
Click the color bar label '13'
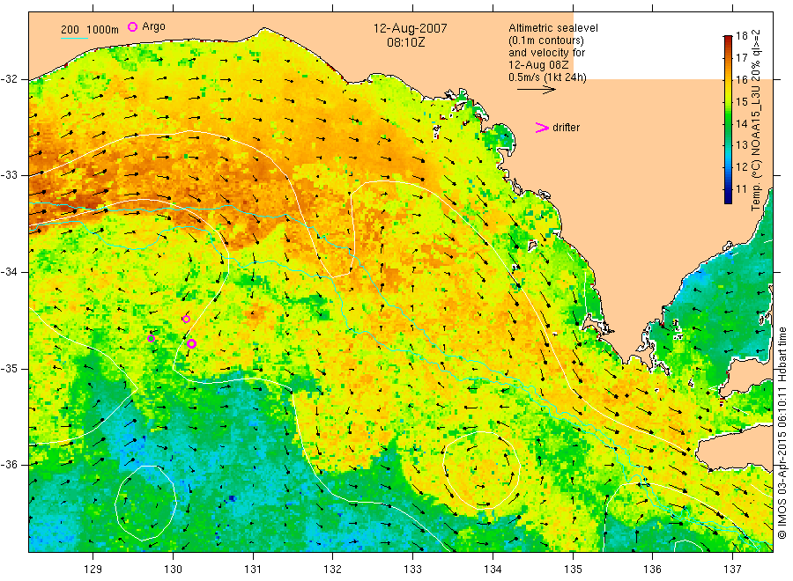741,145
